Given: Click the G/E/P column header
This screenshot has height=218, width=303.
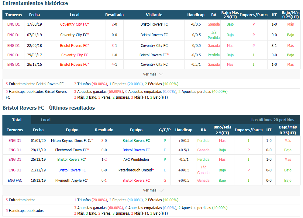Looking at the screenshot, I should click(165, 130).
